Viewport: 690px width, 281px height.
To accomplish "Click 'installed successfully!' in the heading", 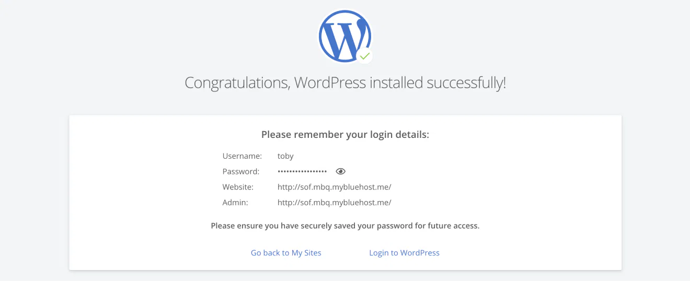I will [438, 84].
